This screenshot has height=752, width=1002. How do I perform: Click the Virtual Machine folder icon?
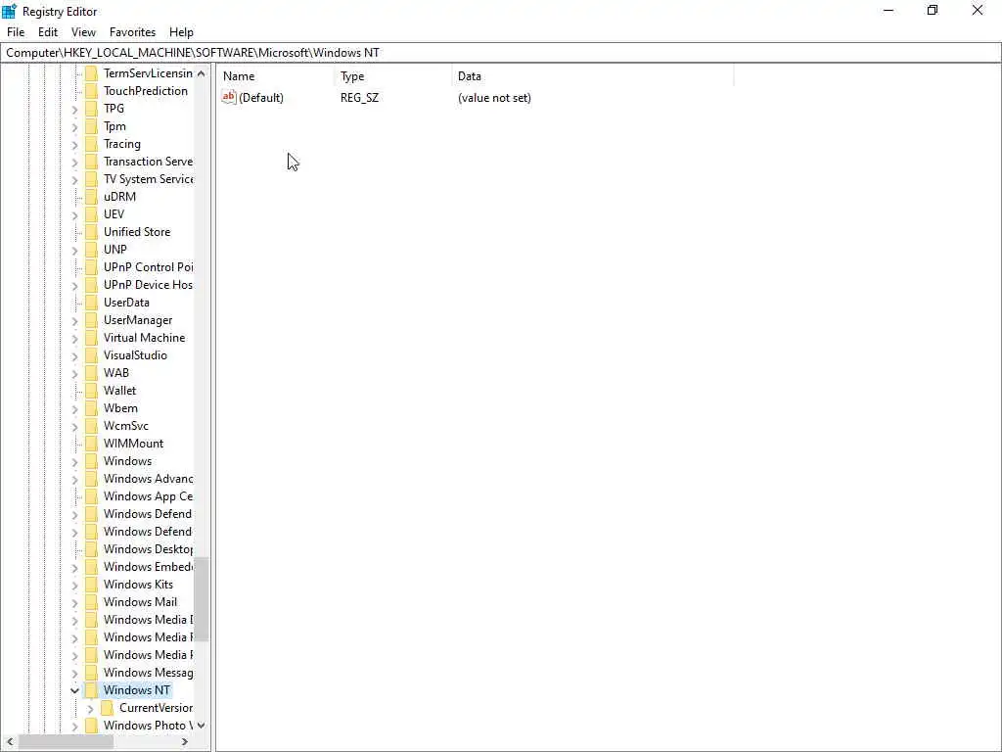91,338
